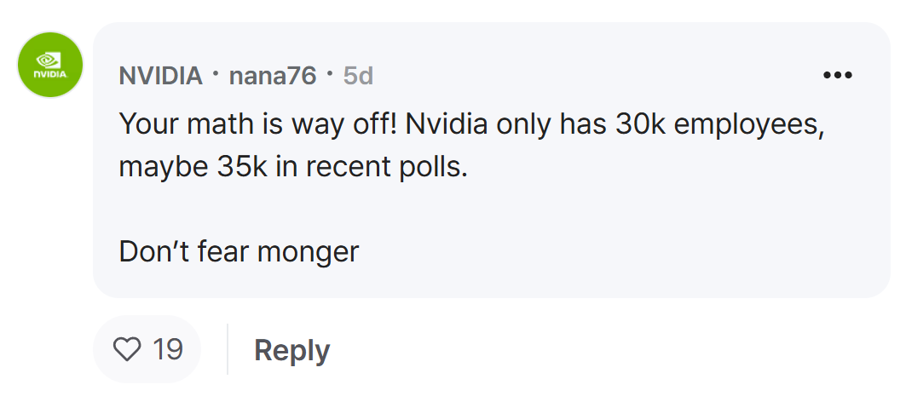Click the word 'Reply' under the comment
This screenshot has width=906, height=402.
291,350
